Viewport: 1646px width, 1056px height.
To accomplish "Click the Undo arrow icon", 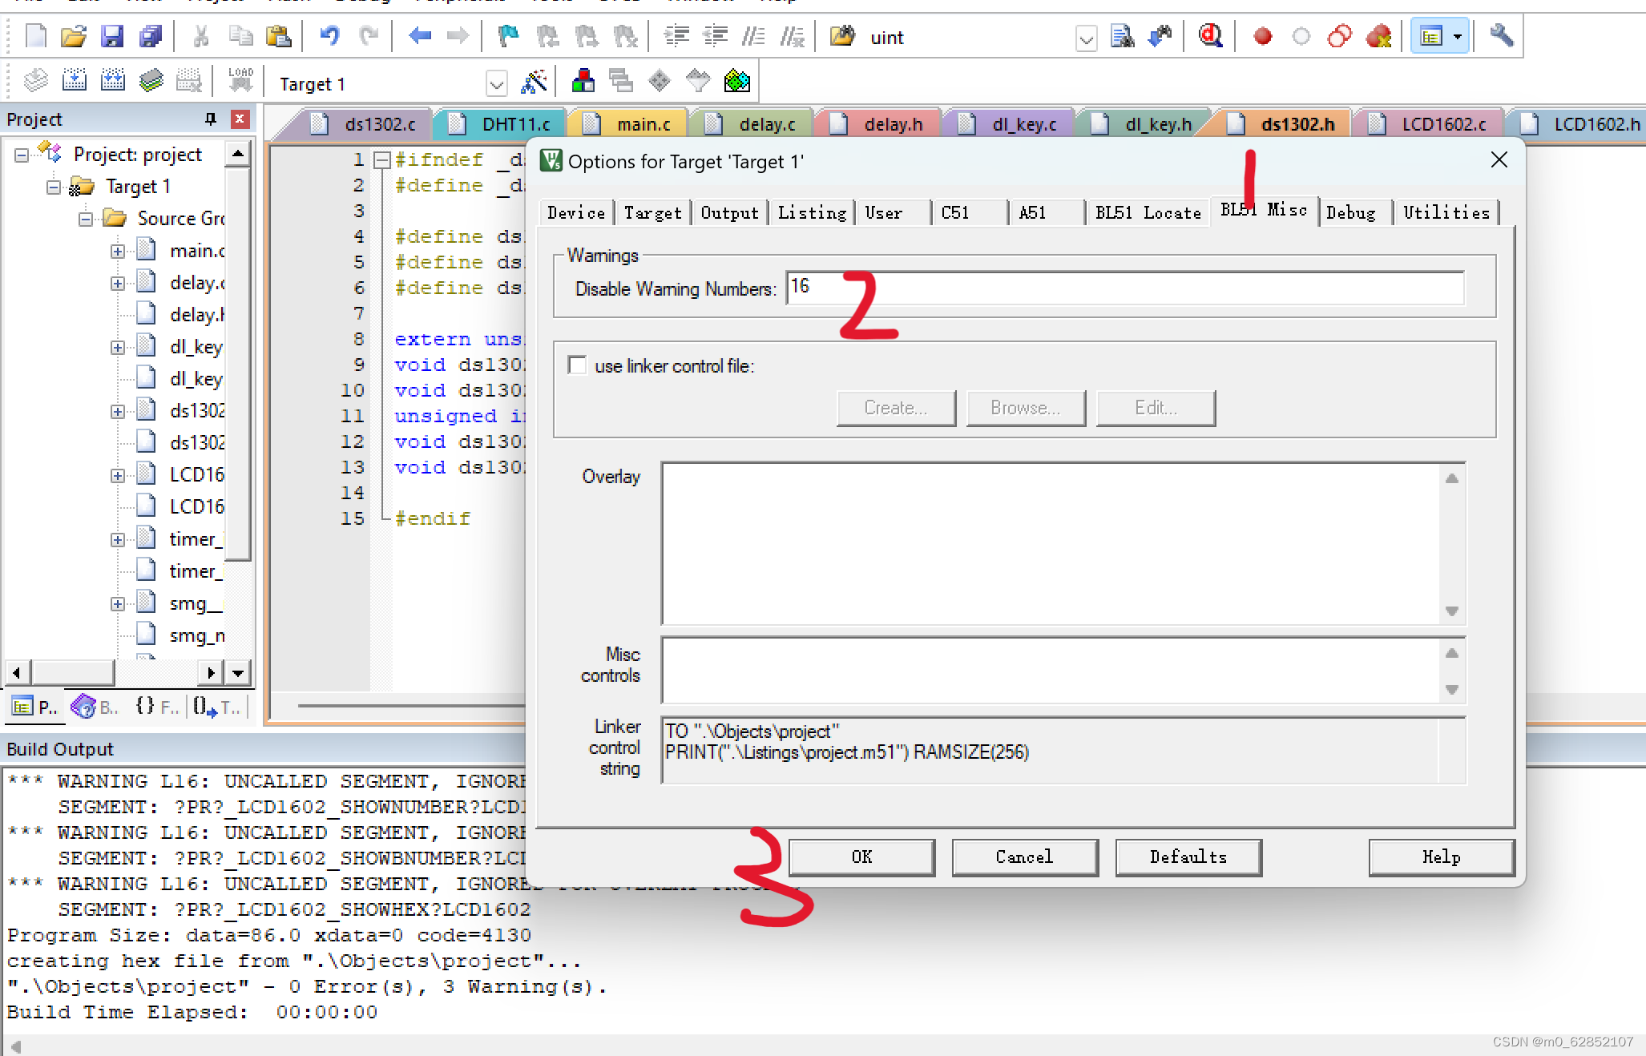I will click(x=329, y=36).
